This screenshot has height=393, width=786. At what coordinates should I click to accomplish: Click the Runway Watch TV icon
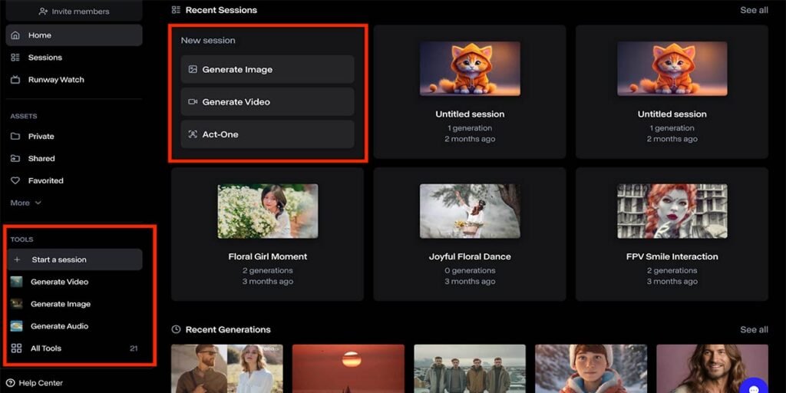click(15, 80)
